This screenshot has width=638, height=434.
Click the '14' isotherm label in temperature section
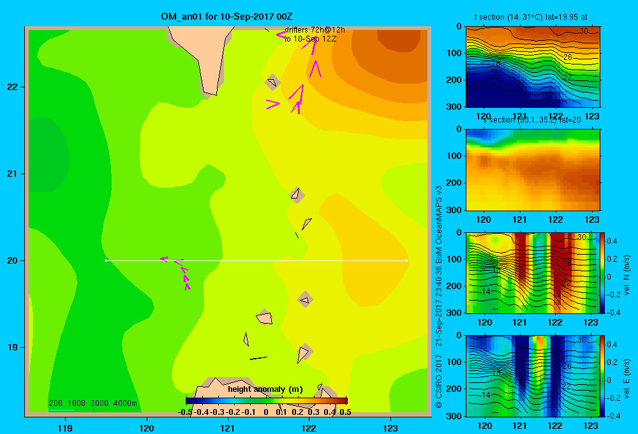(484, 86)
